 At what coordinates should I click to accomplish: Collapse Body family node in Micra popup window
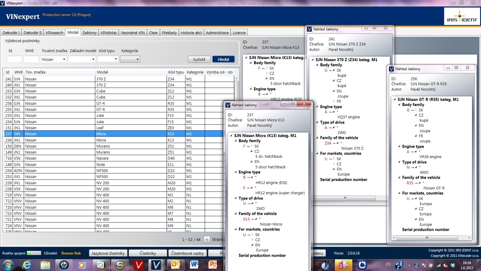click(235, 141)
